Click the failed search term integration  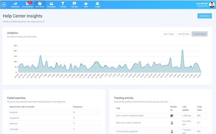(14, 118)
